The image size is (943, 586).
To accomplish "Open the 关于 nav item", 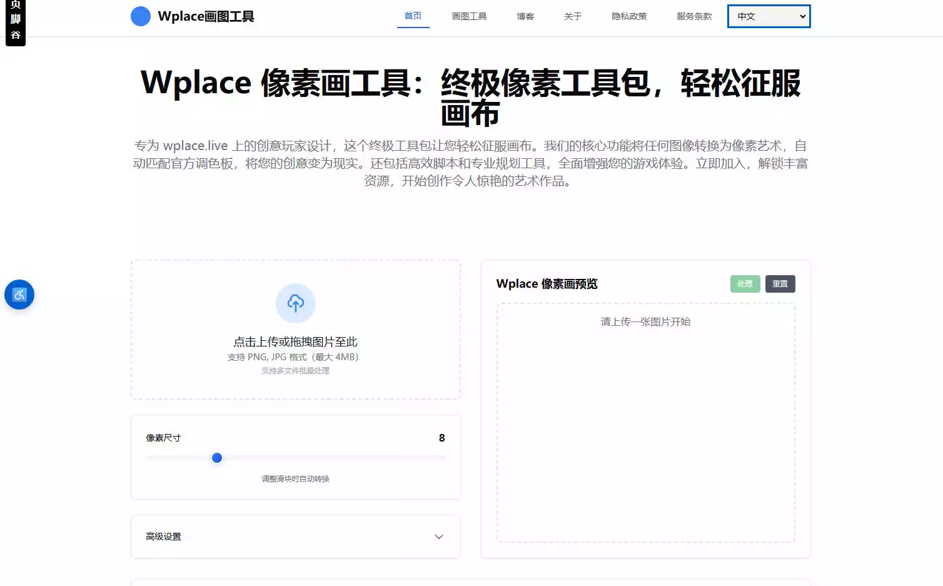I will 573,16.
